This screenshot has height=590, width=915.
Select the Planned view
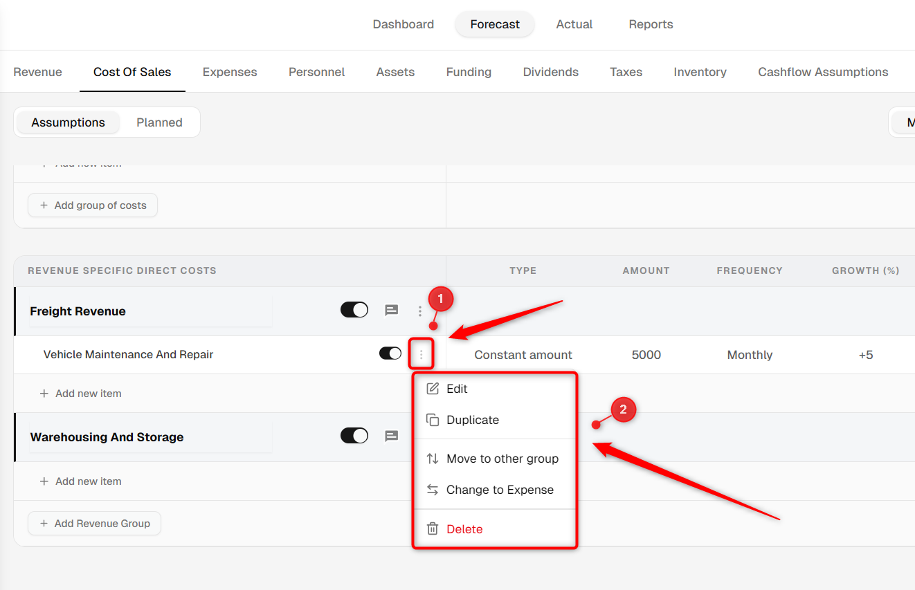pos(159,122)
